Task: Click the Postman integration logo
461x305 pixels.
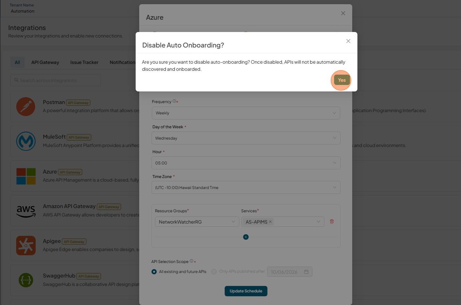Action: click(26, 107)
